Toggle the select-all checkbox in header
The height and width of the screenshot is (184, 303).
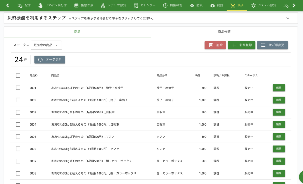(18, 76)
